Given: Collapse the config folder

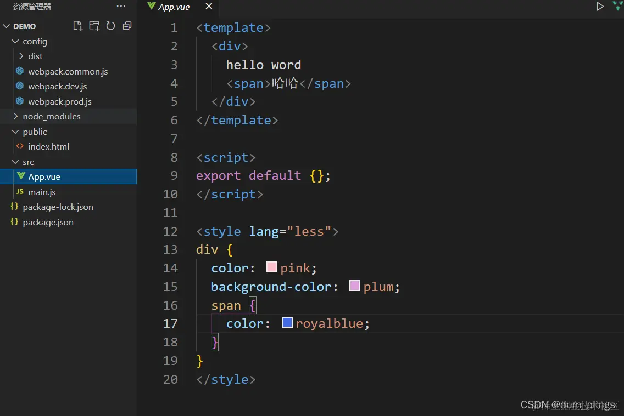Looking at the screenshot, I should (x=15, y=41).
